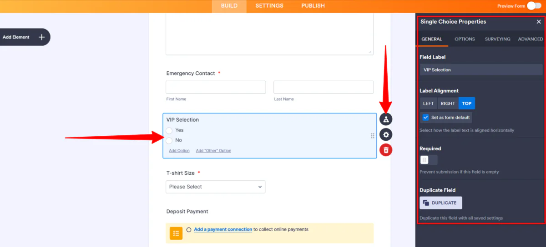Viewport: 546px width, 247px height.
Task: Delete the field using the red trash icon
Action: (386, 150)
